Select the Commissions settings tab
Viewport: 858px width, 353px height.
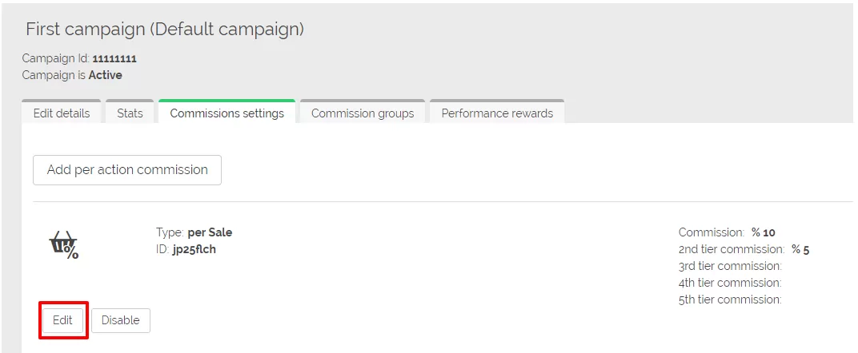pos(227,113)
